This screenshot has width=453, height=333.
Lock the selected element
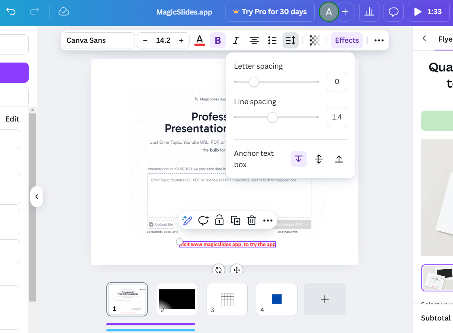pyautogui.click(x=219, y=220)
